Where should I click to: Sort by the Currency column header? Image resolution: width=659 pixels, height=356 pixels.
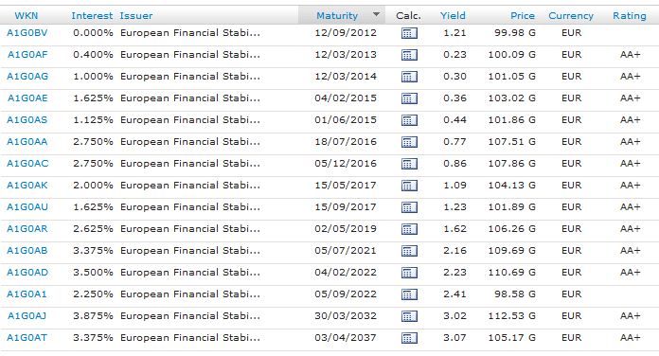[571, 15]
